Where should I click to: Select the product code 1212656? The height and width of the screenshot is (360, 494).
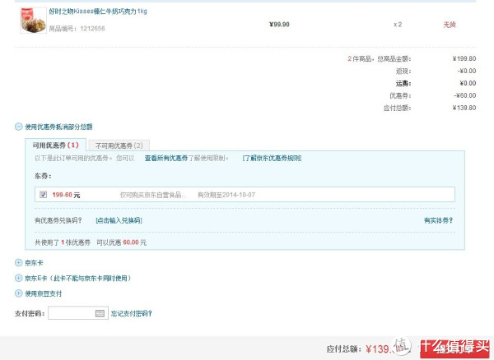92,29
